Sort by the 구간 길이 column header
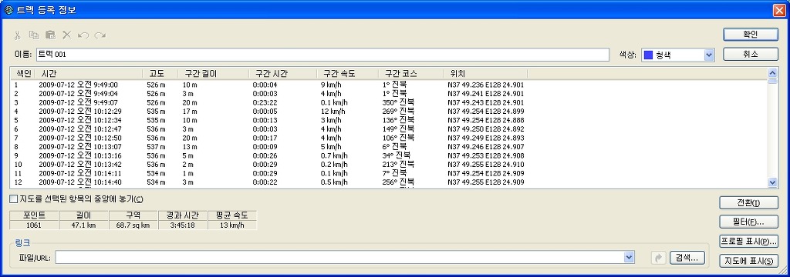Viewport: 790px width, 277px height. coord(214,73)
